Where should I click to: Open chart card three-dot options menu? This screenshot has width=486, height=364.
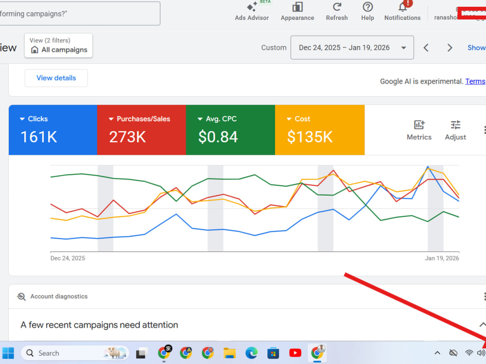click(x=484, y=130)
